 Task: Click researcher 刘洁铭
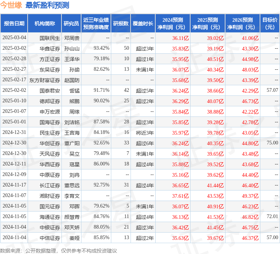[72, 122]
